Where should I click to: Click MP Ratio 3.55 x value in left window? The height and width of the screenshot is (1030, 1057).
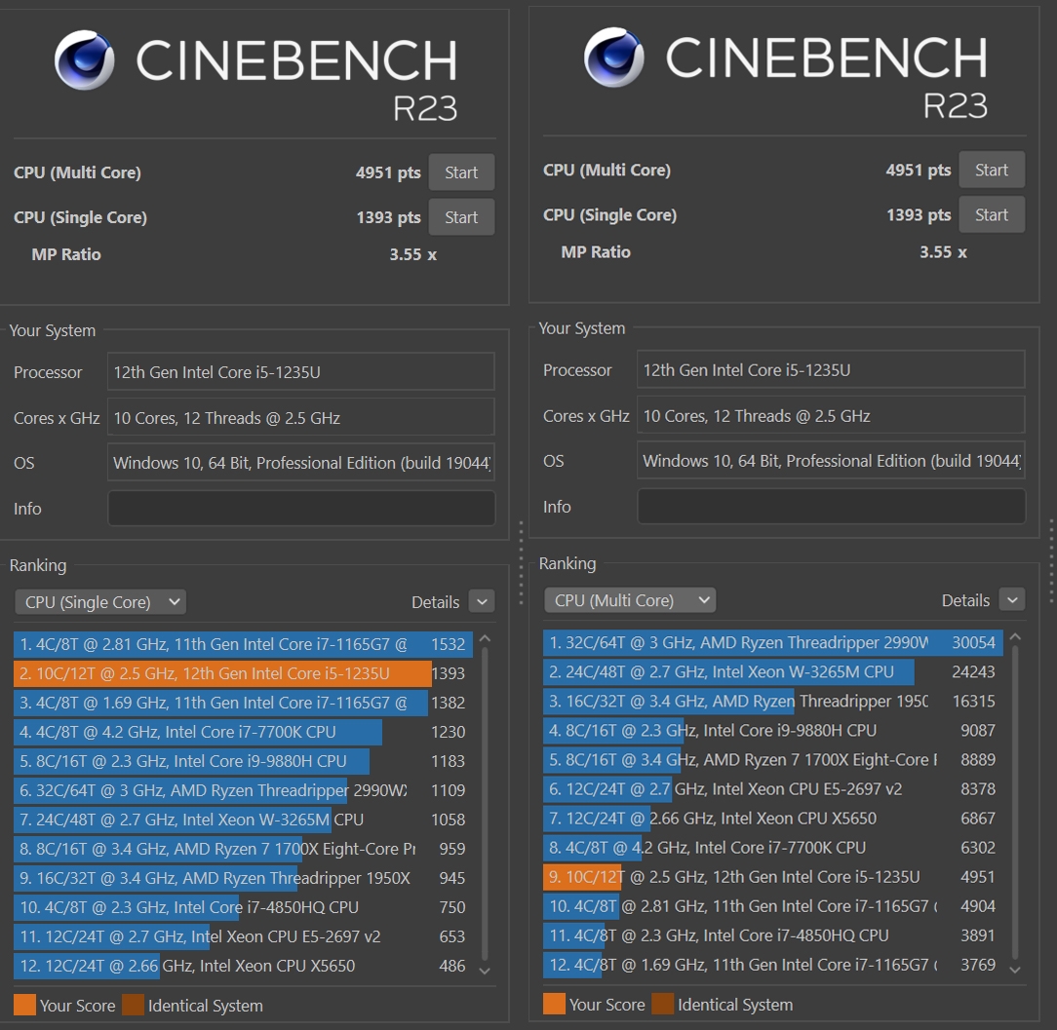pos(412,254)
